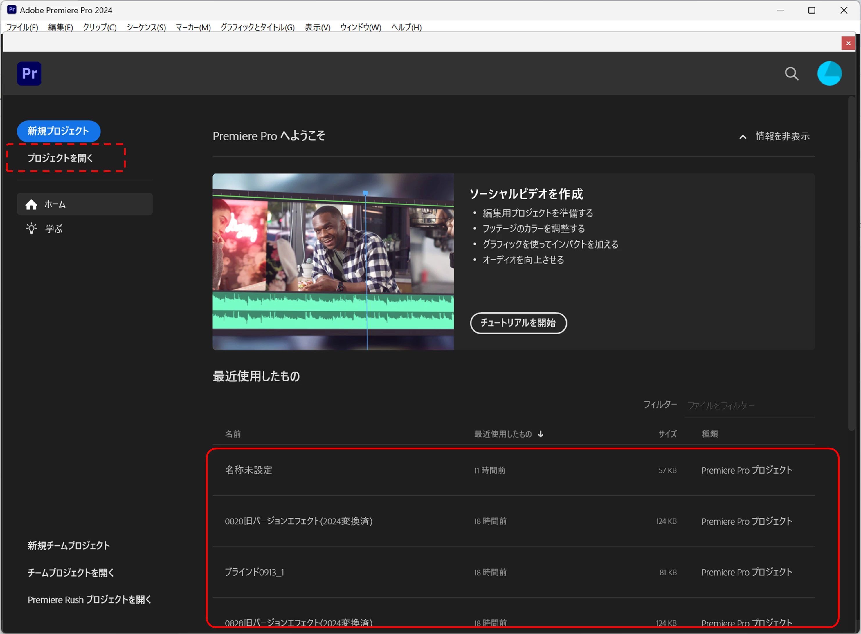
Task: Click 新規プロジェクト button
Action: click(x=58, y=131)
